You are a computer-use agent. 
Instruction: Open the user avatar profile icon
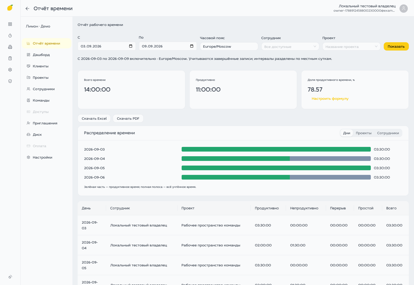(403, 9)
